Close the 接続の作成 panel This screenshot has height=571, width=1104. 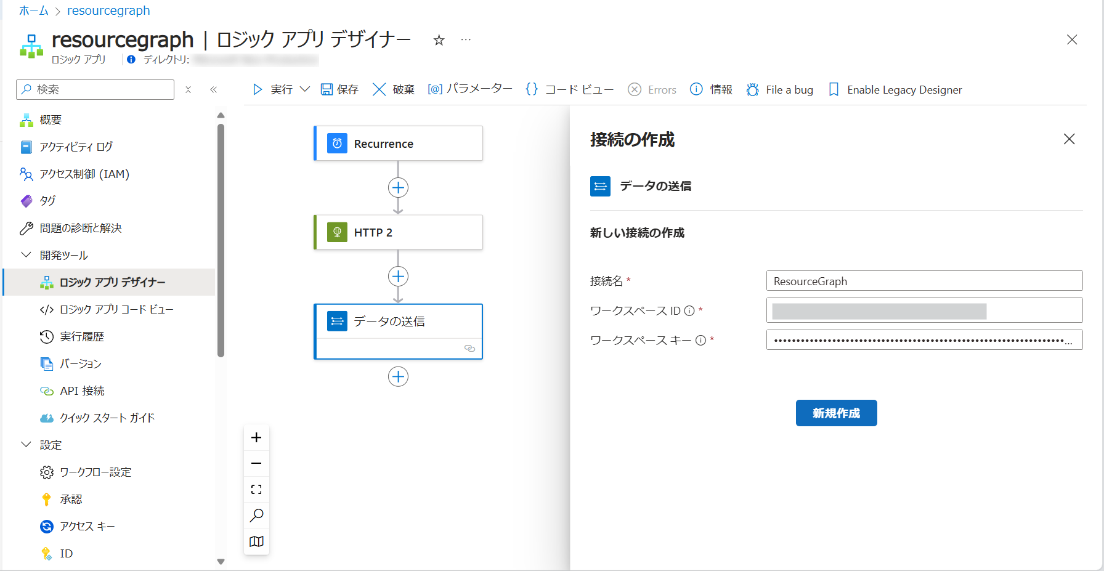(x=1069, y=139)
